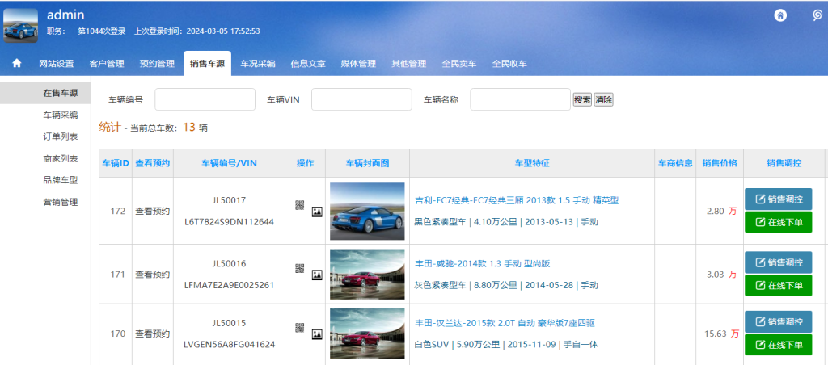Open the cover image of vehicle JL50016
Image resolution: width=828 pixels, height=365 pixels.
pos(368,275)
